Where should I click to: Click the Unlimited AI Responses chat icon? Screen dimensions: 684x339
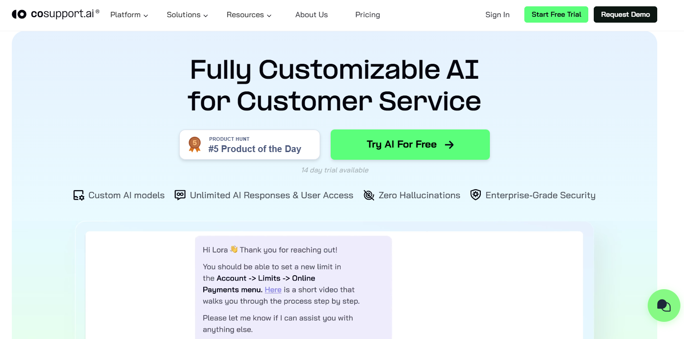[x=180, y=196]
